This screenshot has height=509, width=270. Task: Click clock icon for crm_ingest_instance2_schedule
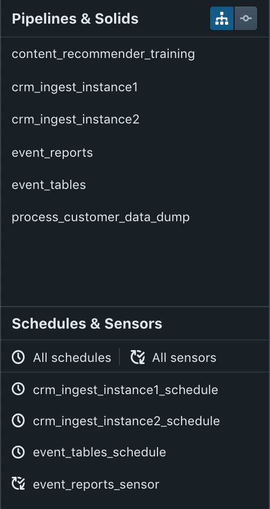click(x=18, y=420)
